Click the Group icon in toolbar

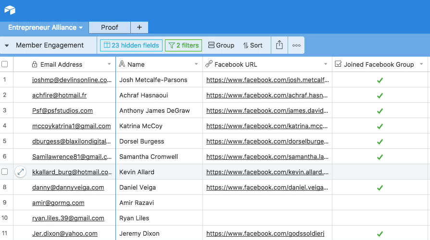[x=212, y=45]
